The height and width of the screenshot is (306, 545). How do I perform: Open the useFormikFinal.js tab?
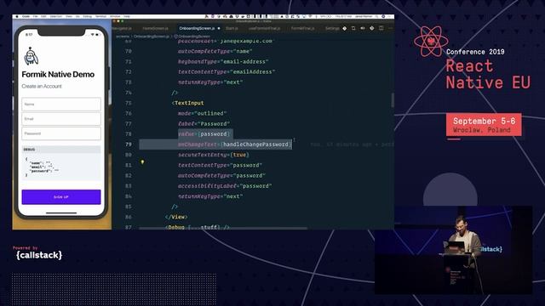pos(264,28)
